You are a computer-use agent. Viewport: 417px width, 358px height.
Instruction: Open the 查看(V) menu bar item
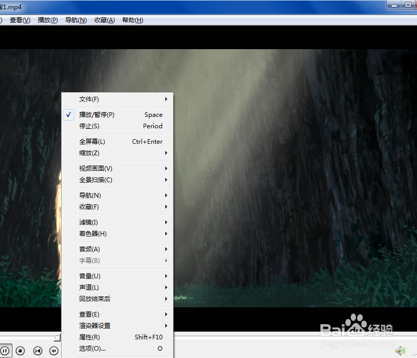click(20, 20)
